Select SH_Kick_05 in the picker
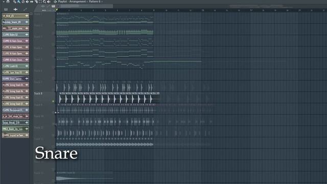The height and width of the screenshot is (184, 327). click(x=15, y=16)
